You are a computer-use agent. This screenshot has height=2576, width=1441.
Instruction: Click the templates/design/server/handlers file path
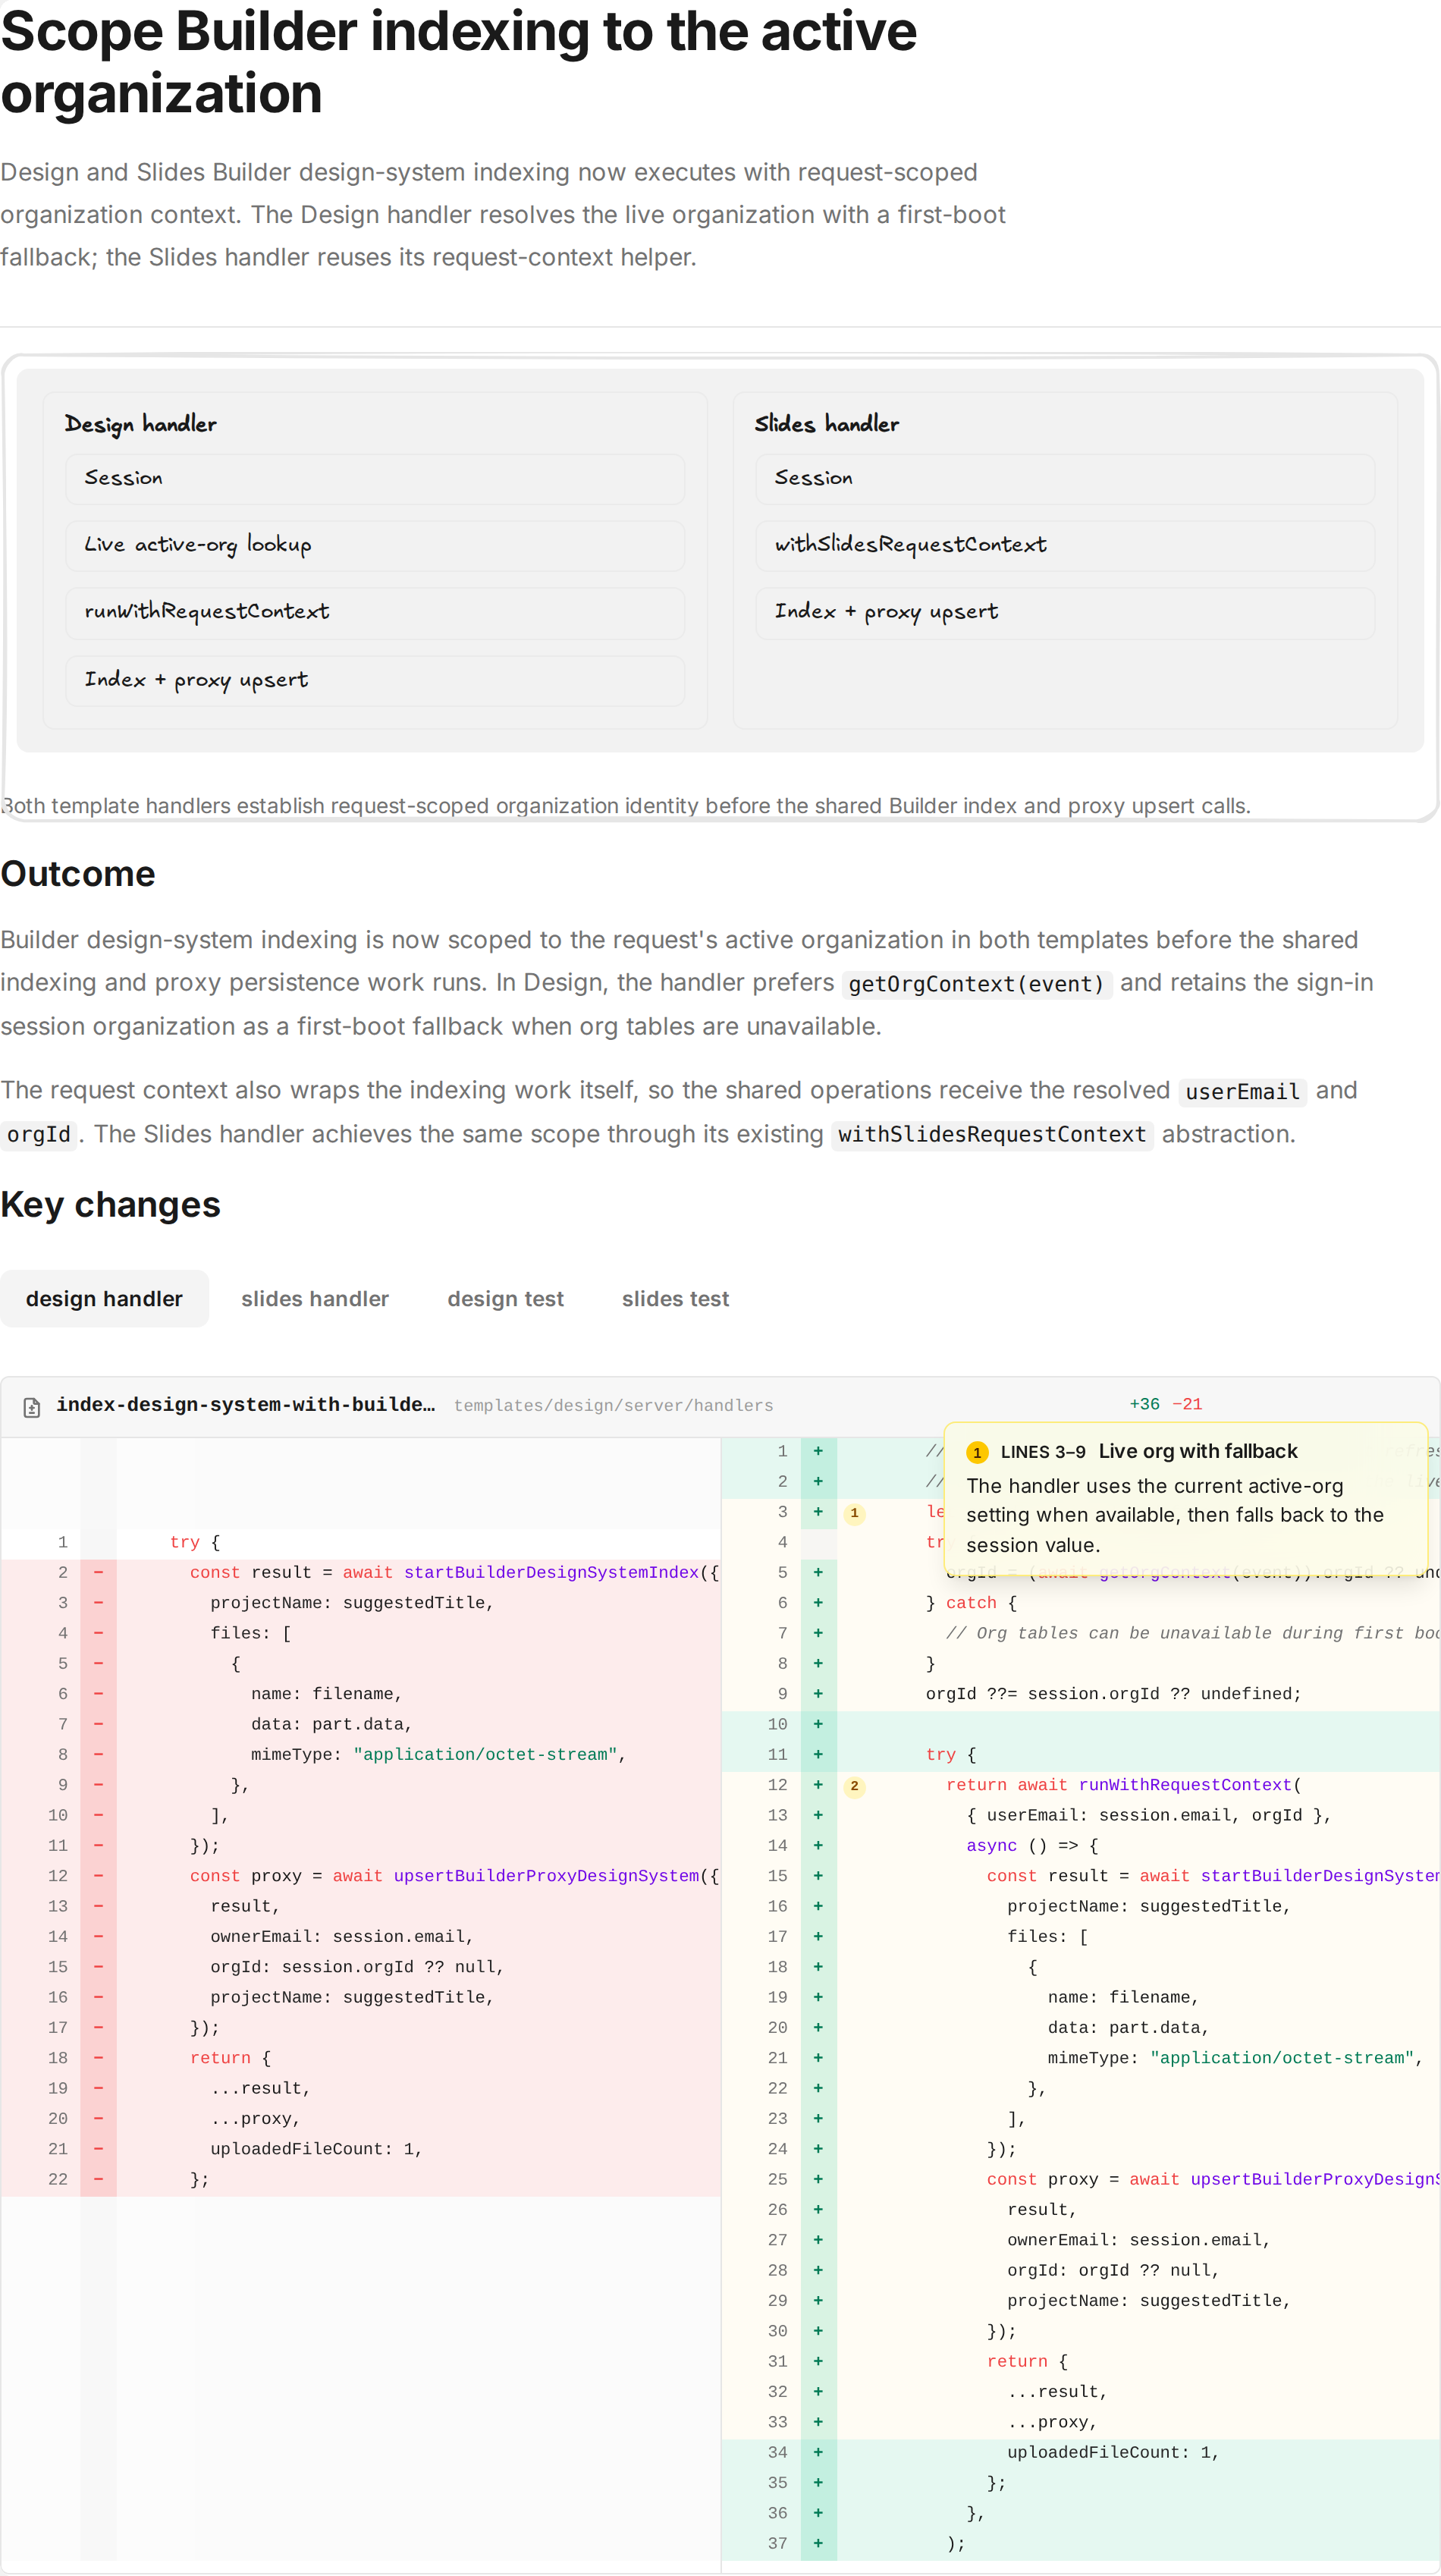(x=613, y=1406)
